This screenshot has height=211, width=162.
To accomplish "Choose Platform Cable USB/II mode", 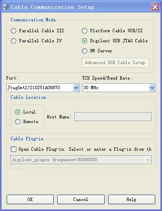I will [x=84, y=31].
